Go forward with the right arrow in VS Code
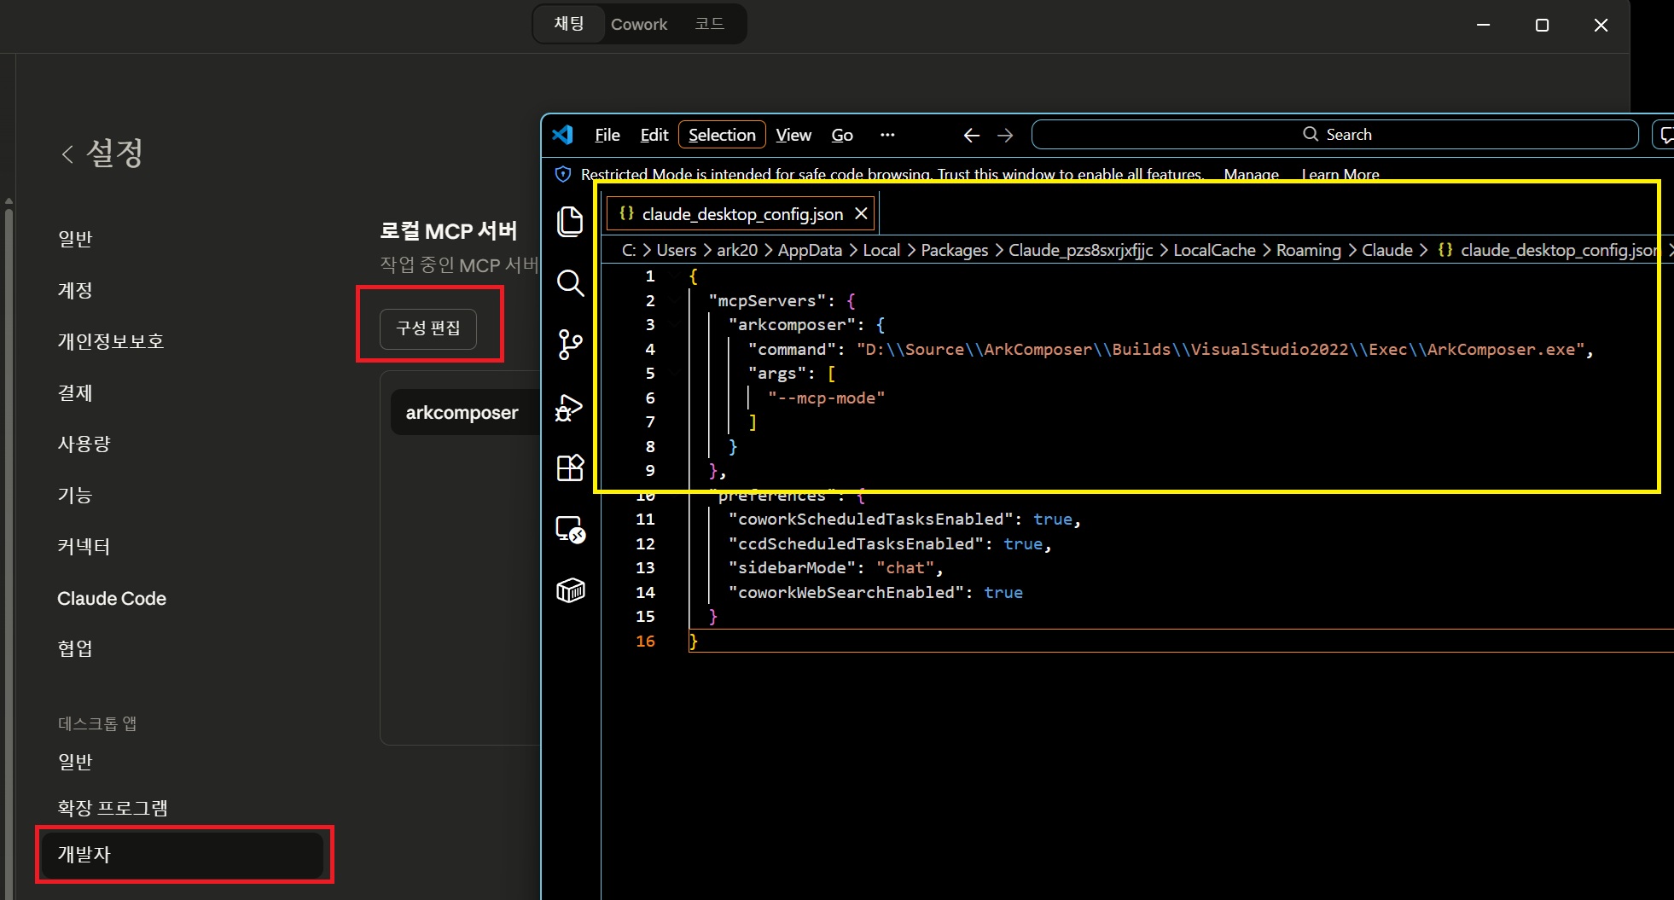 pyautogui.click(x=1005, y=135)
